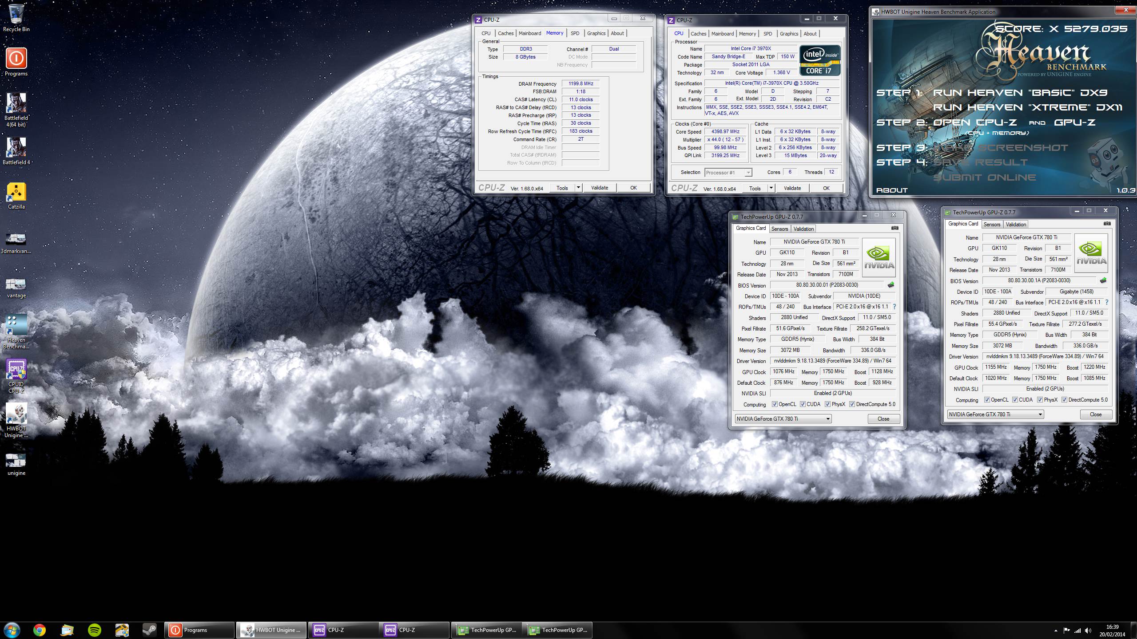Open Graphics tab in CPU-Z CPU window
Viewport: 1137px width, 639px height.
(x=789, y=34)
